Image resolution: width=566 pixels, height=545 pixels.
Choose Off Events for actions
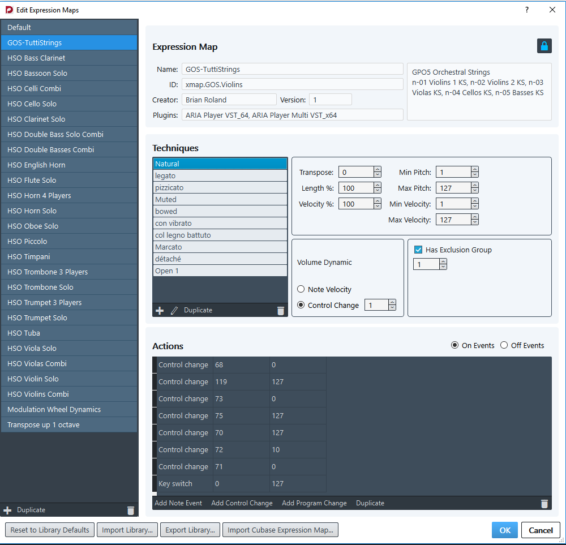(504, 345)
